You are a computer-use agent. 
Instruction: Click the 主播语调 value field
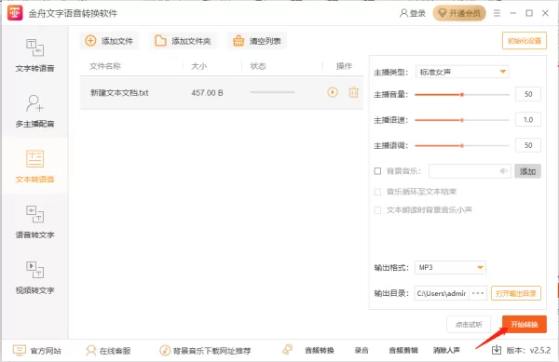coord(528,145)
